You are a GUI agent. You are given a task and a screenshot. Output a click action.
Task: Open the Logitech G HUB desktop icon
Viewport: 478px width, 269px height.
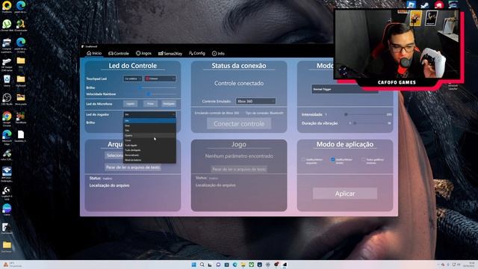[7, 193]
